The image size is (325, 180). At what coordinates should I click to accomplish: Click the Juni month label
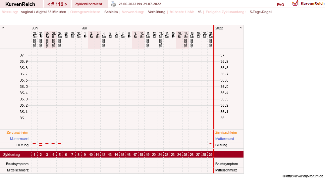[35, 28]
